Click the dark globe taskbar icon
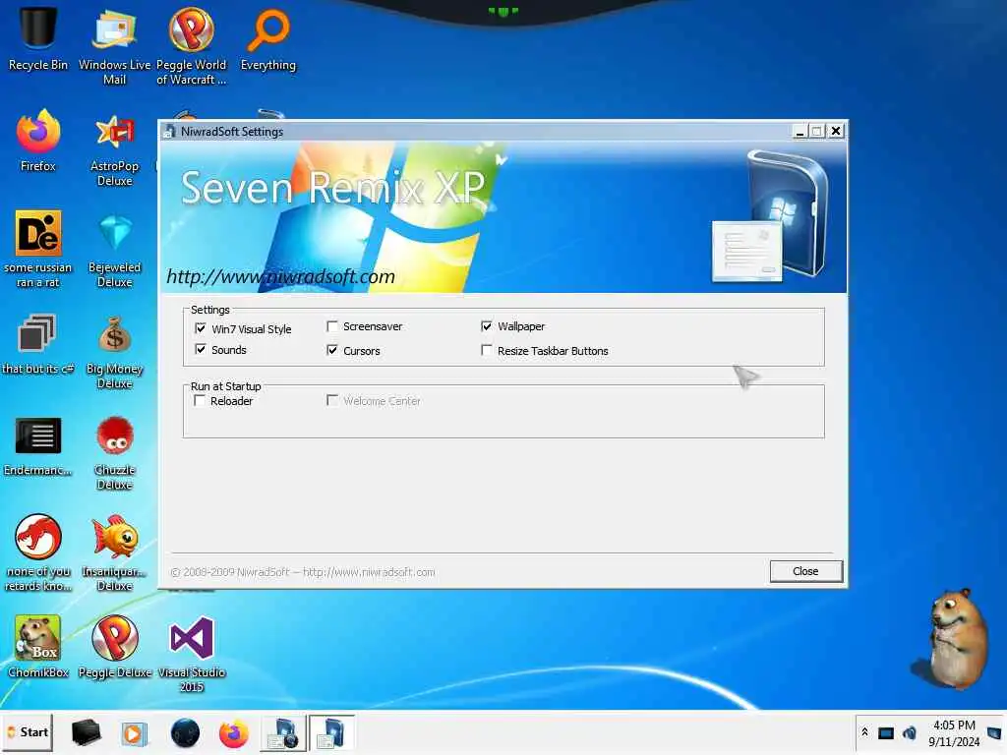 [185, 733]
